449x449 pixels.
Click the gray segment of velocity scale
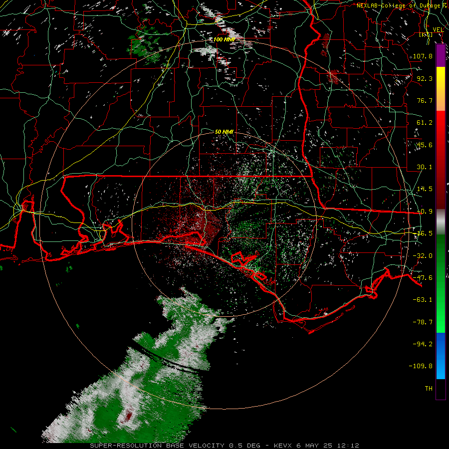(x=441, y=222)
